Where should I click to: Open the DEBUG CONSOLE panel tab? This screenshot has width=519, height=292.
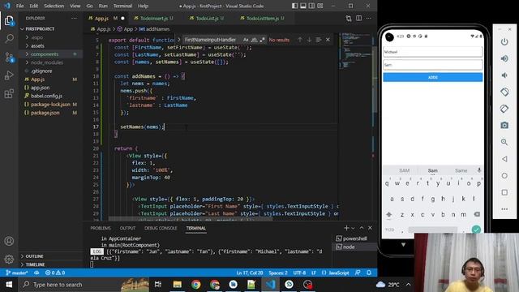coord(161,228)
